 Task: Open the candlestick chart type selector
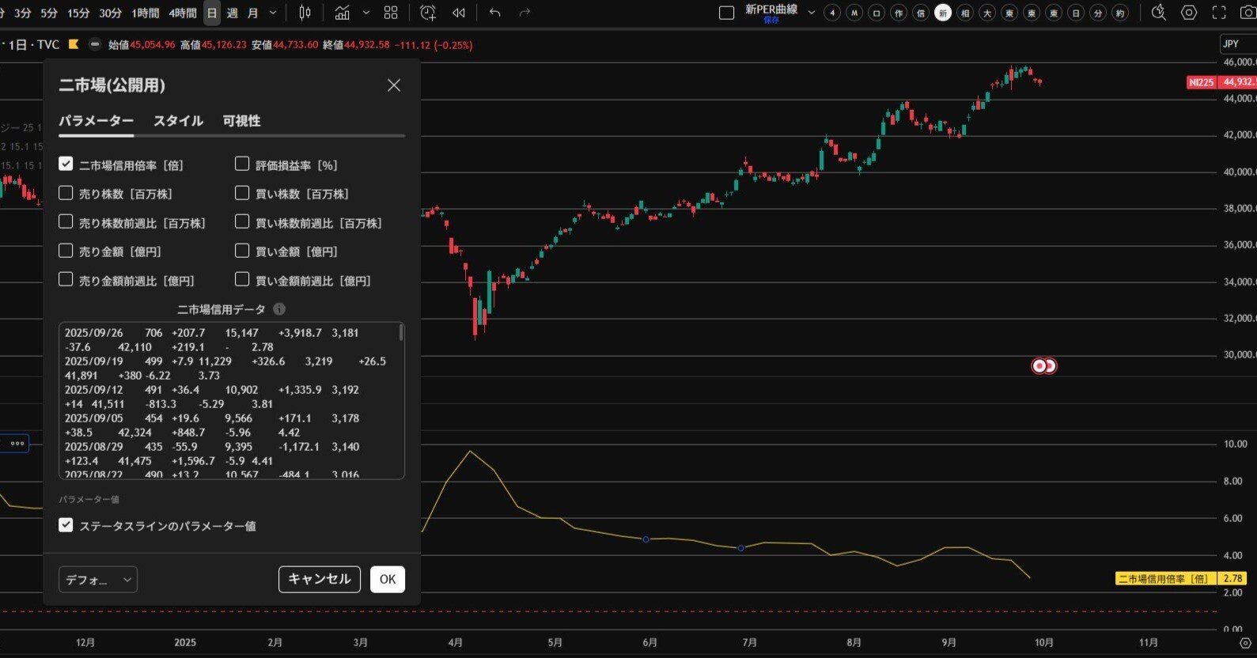pos(305,13)
